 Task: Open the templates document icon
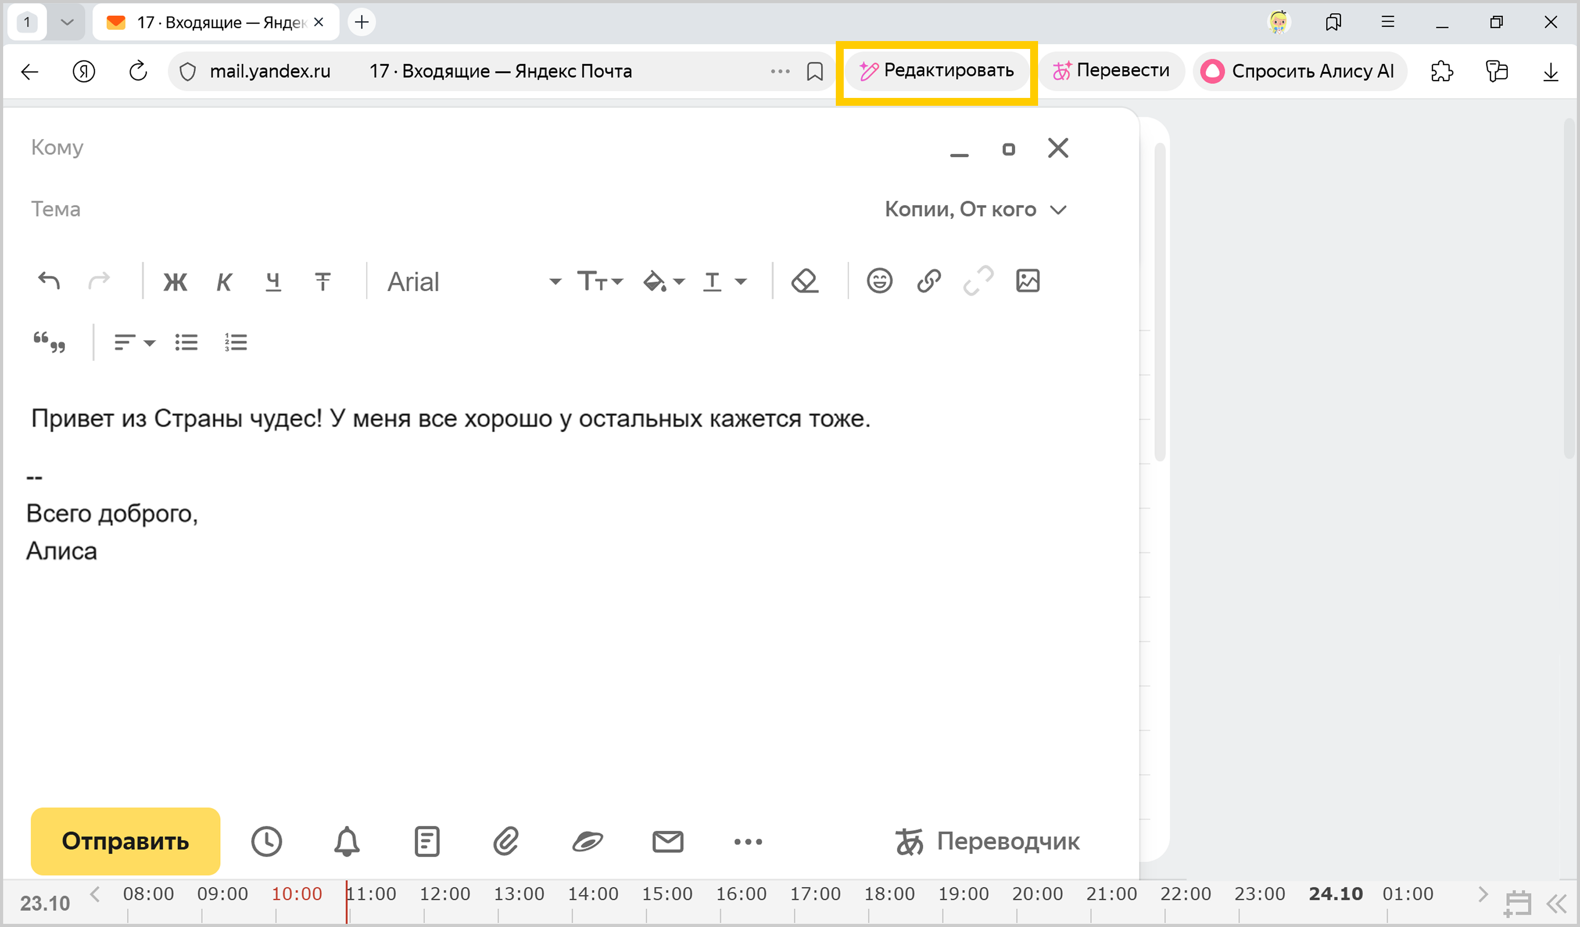(427, 841)
